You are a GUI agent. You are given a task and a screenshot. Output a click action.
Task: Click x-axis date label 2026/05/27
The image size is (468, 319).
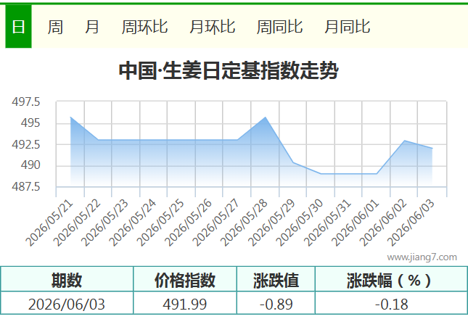click(x=215, y=223)
